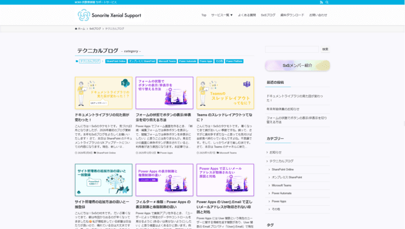Viewport: 405px width, 229px height.
Task: Open サイト管理者の追加方法 article thumbnail
Action: [x=104, y=180]
